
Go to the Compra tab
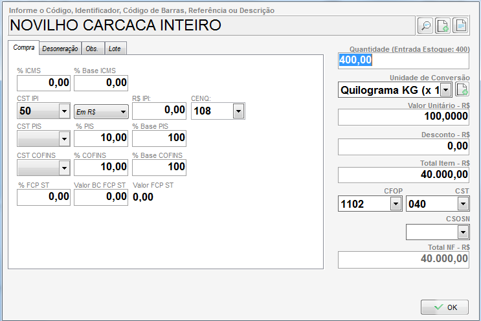(x=24, y=48)
